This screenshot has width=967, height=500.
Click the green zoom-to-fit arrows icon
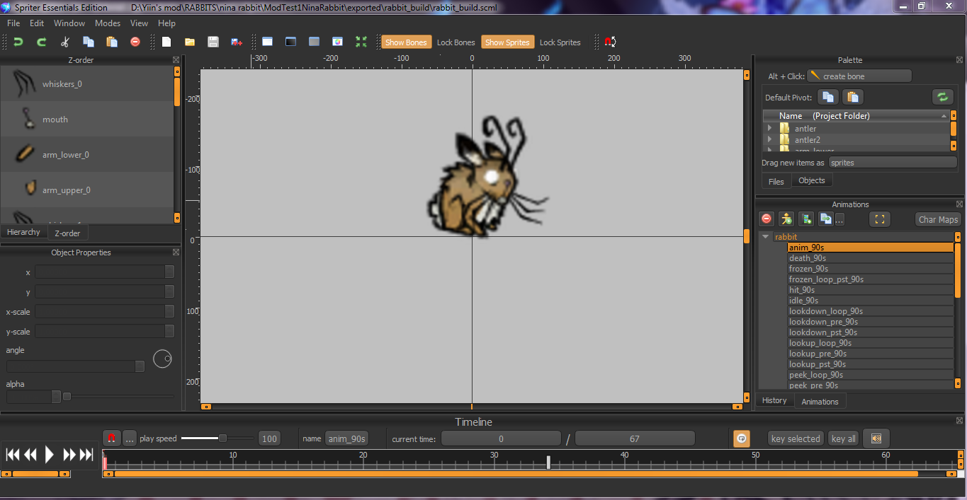(x=361, y=42)
